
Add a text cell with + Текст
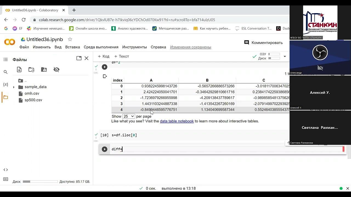[x=121, y=56]
